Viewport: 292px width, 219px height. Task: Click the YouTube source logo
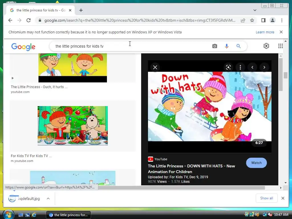[151, 159]
